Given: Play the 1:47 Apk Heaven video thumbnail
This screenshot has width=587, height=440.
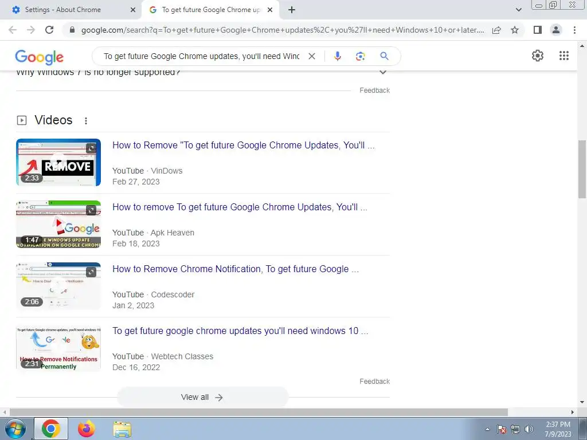Looking at the screenshot, I should coord(58,224).
